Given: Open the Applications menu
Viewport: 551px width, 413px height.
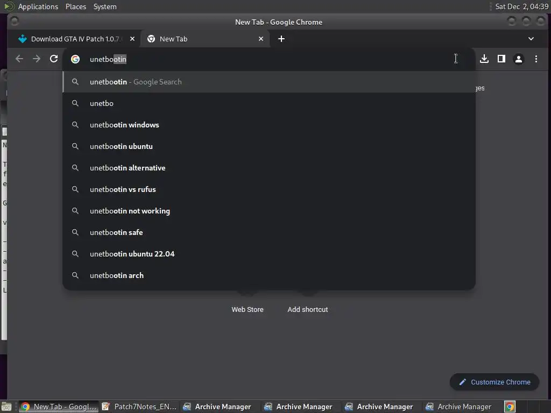Looking at the screenshot, I should [38, 6].
